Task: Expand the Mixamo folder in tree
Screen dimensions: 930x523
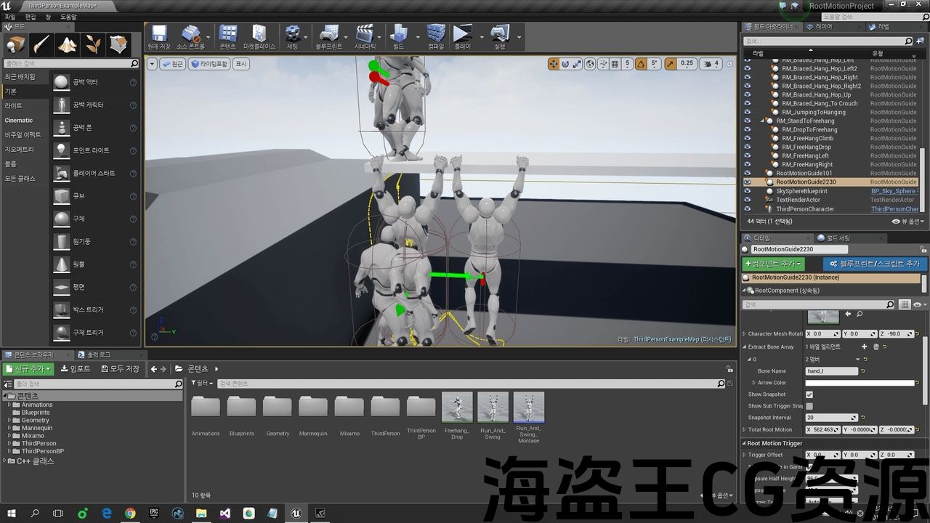Action: [9, 436]
